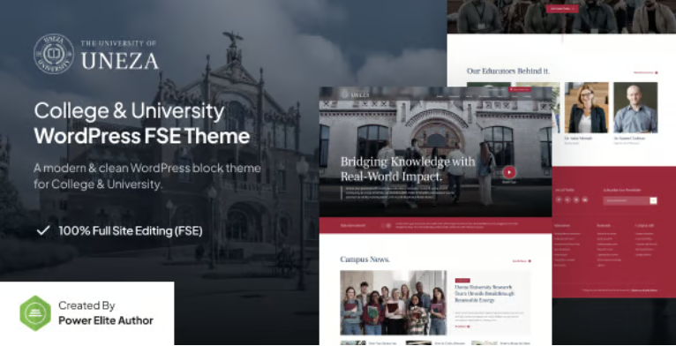Click the small Uneza logo in preview header
The height and width of the screenshot is (346, 676).
click(356, 94)
